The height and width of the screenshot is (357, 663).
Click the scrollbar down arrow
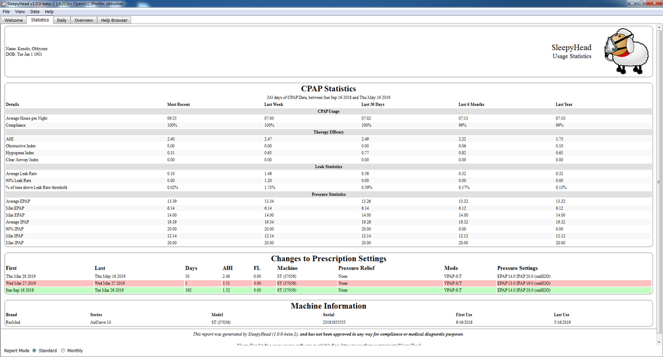click(x=659, y=341)
